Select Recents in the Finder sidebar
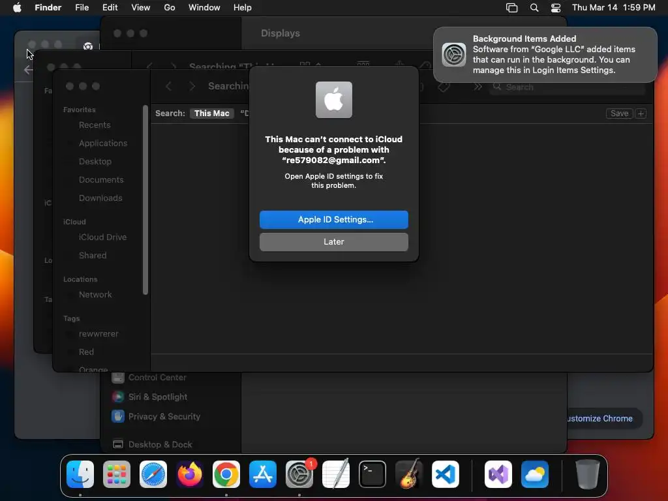This screenshot has height=501, width=668. (95, 125)
